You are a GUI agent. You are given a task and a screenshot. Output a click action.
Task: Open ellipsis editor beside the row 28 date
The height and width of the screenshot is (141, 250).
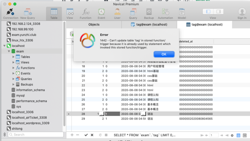(143, 114)
